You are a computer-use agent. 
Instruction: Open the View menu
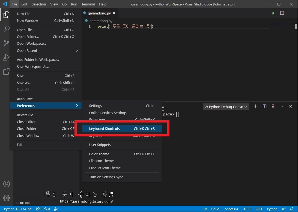(x=54, y=4)
